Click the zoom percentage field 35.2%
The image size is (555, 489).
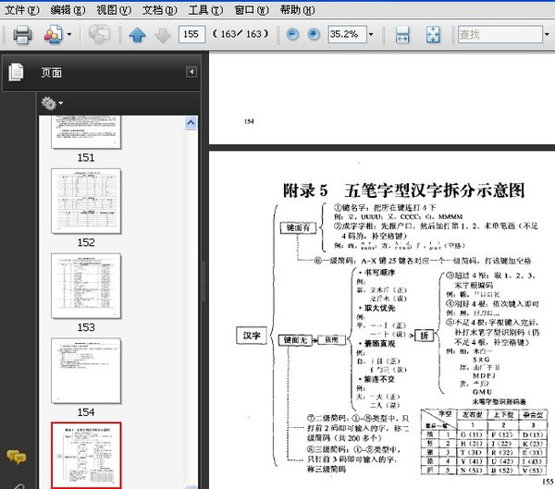(x=347, y=34)
